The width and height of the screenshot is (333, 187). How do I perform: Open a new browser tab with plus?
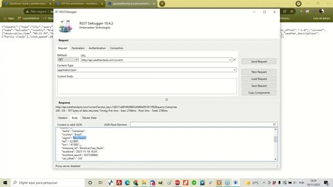coord(162,4)
